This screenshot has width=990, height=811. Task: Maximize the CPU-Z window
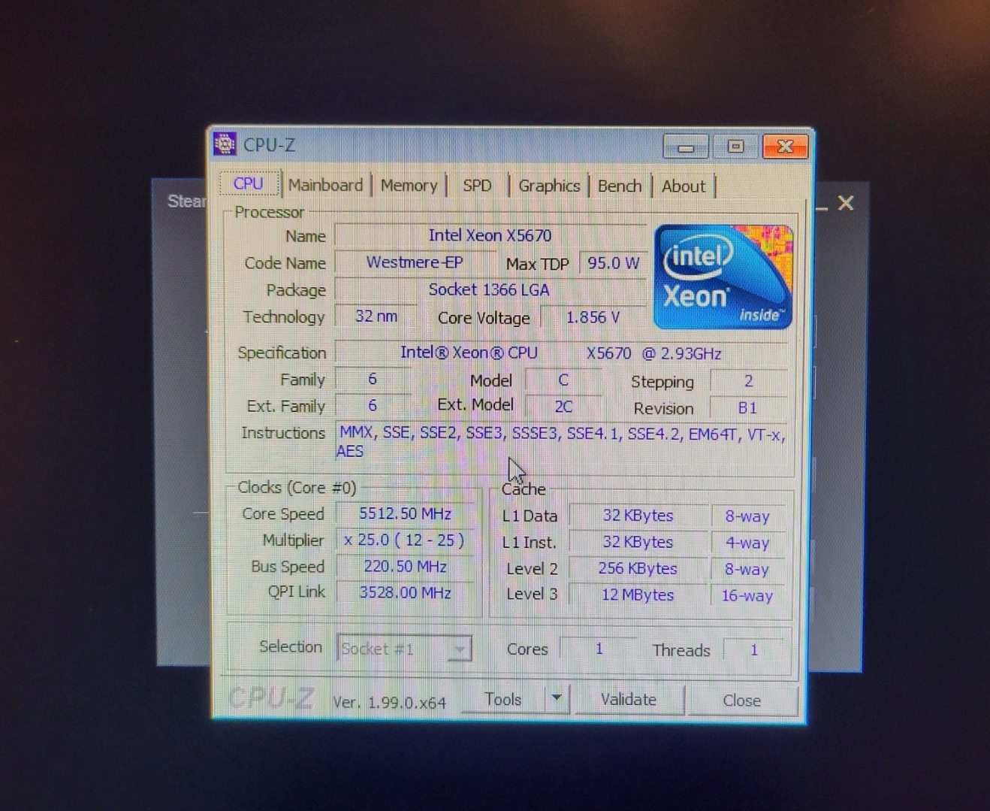pos(735,147)
